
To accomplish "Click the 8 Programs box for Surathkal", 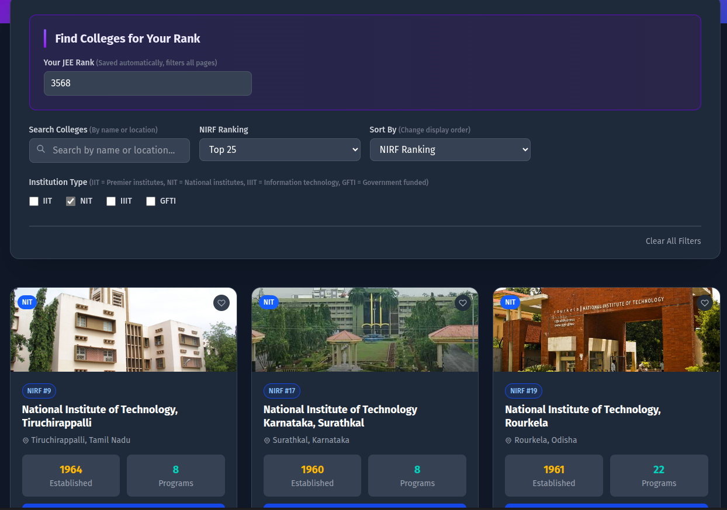I will point(417,476).
